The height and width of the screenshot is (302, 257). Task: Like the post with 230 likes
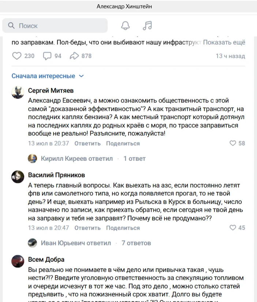(17, 56)
